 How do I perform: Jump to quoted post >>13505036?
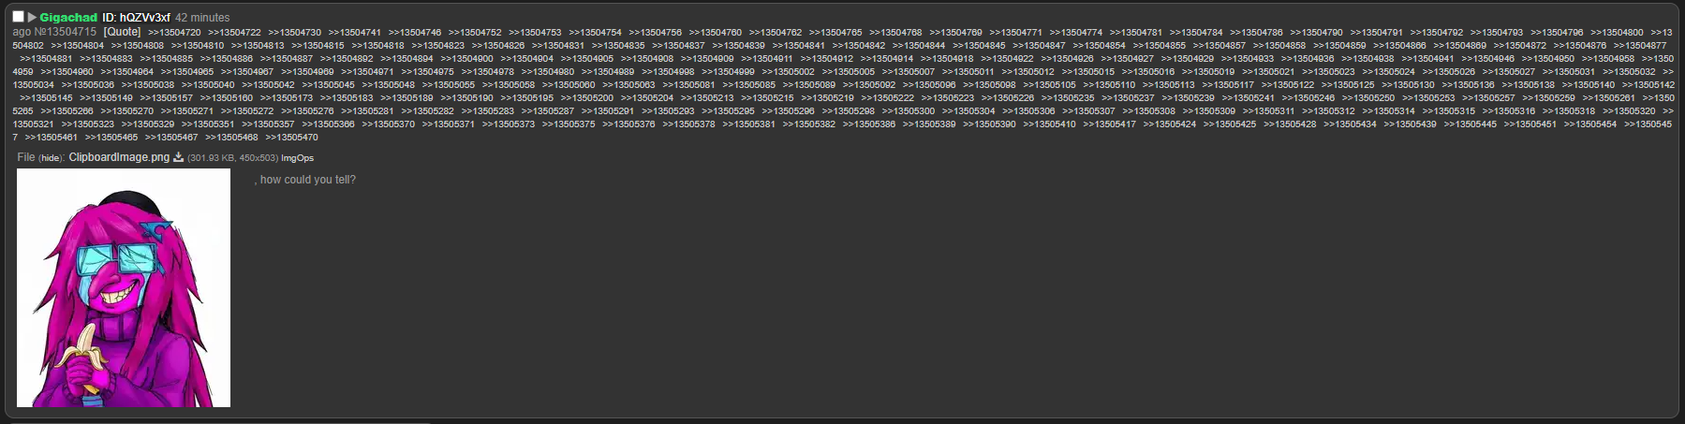click(x=88, y=85)
